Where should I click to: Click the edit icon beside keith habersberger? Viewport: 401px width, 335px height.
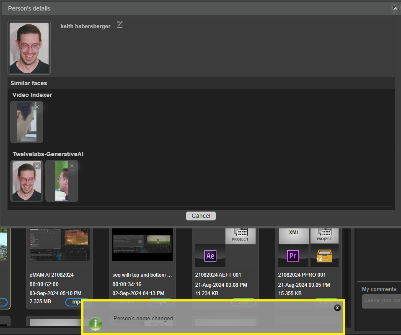[120, 25]
